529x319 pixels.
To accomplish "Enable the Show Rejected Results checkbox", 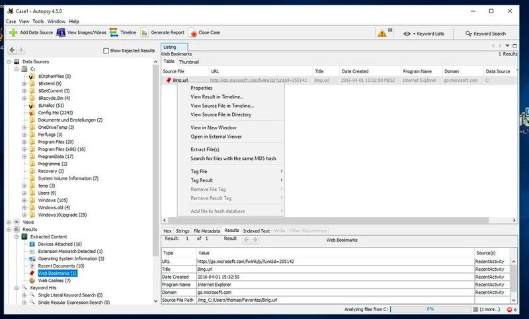I will point(107,51).
